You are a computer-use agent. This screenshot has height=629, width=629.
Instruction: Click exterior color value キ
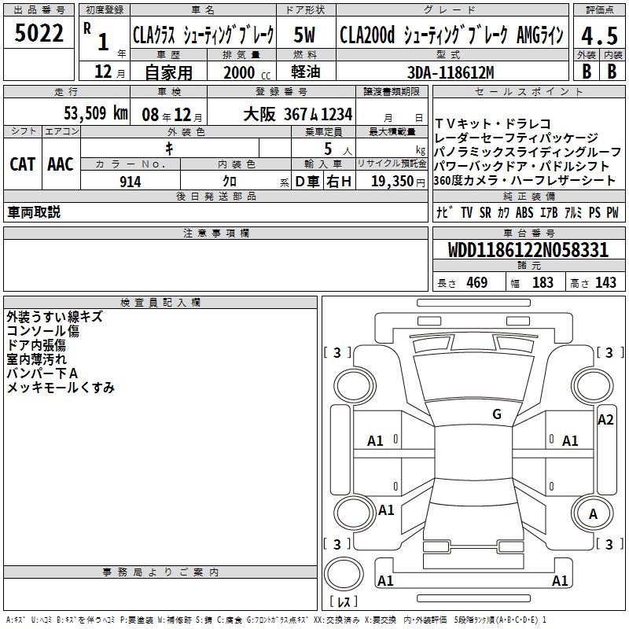169,149
